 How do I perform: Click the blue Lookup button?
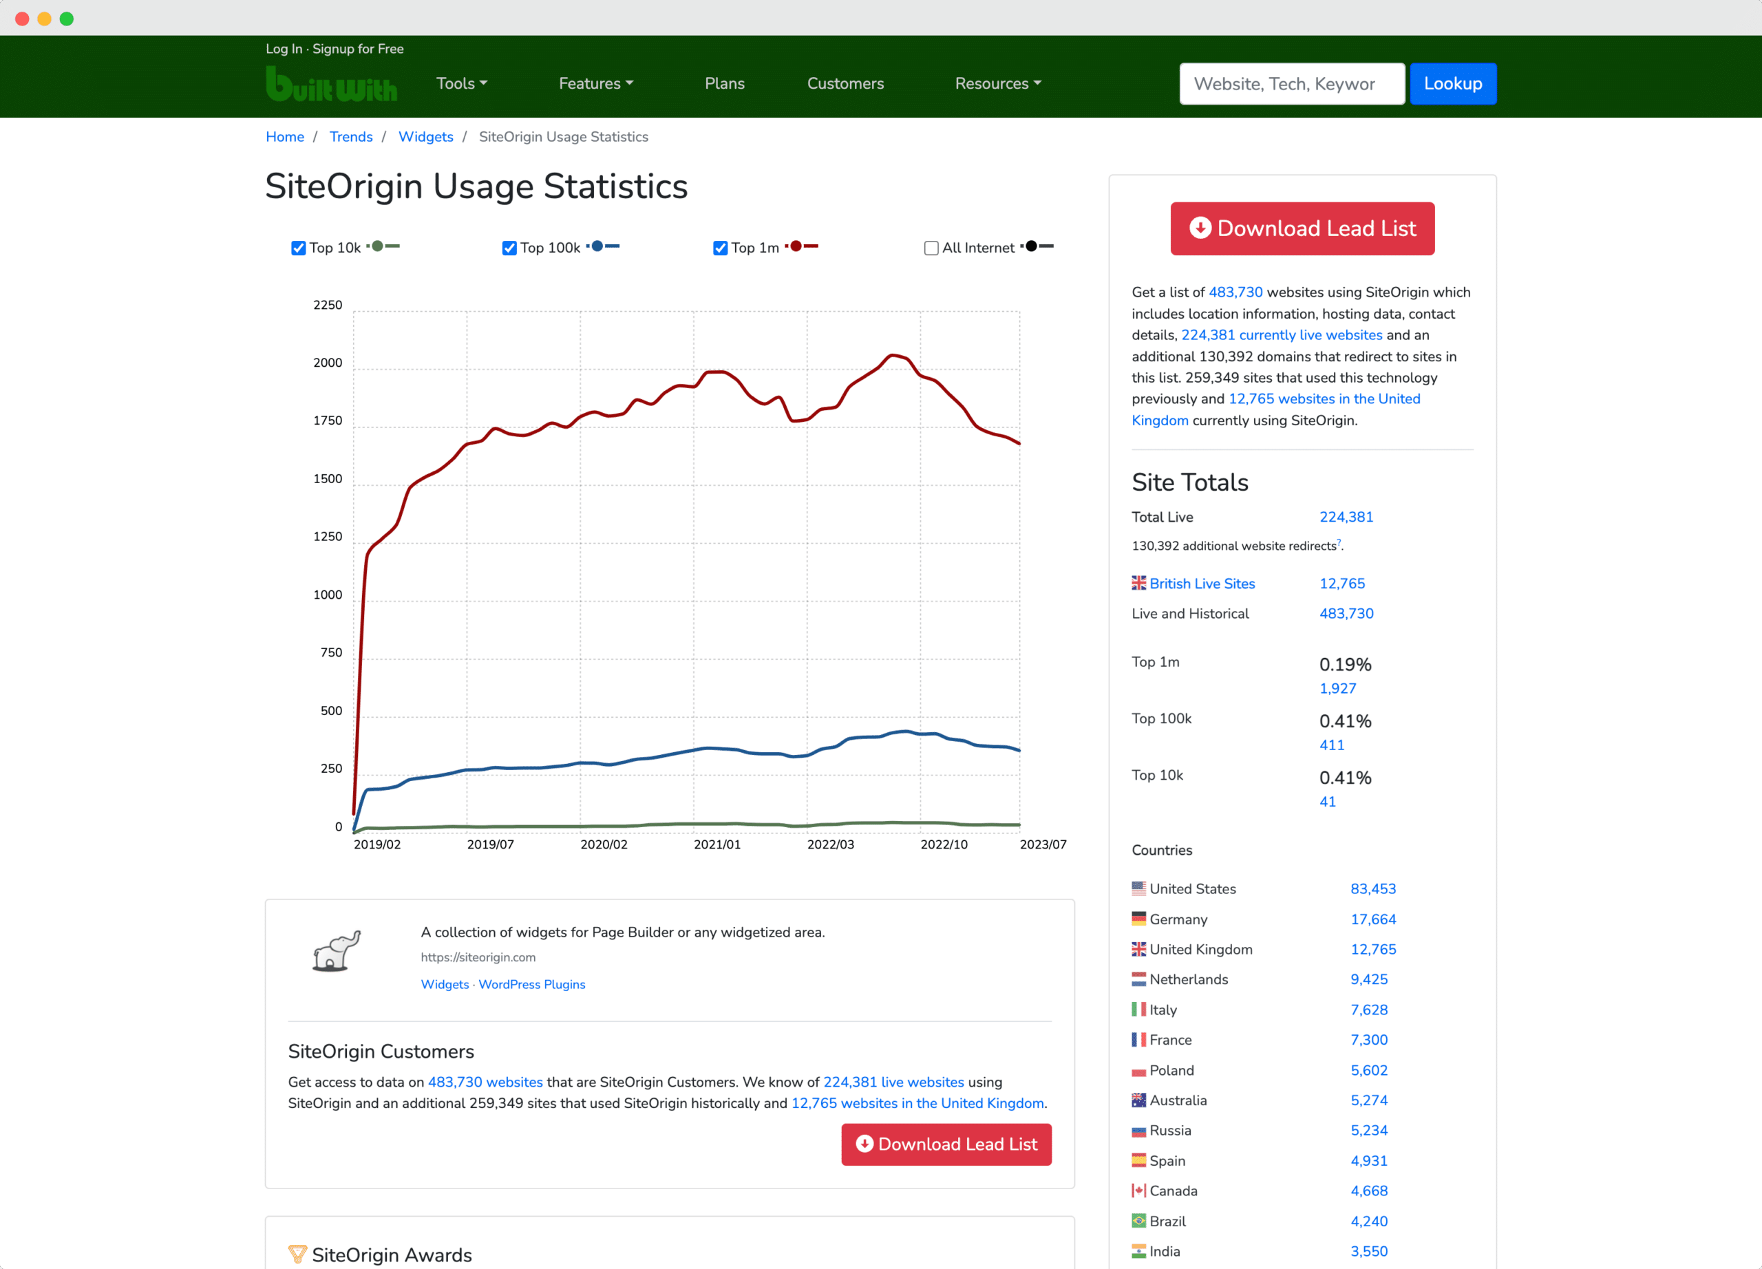(1452, 84)
